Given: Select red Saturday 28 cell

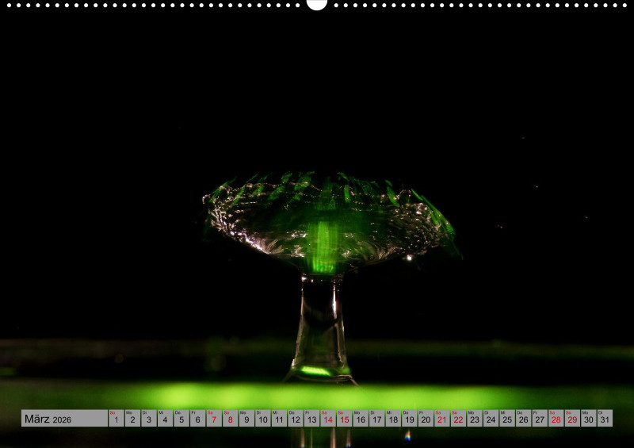Looking at the screenshot, I should (556, 419).
